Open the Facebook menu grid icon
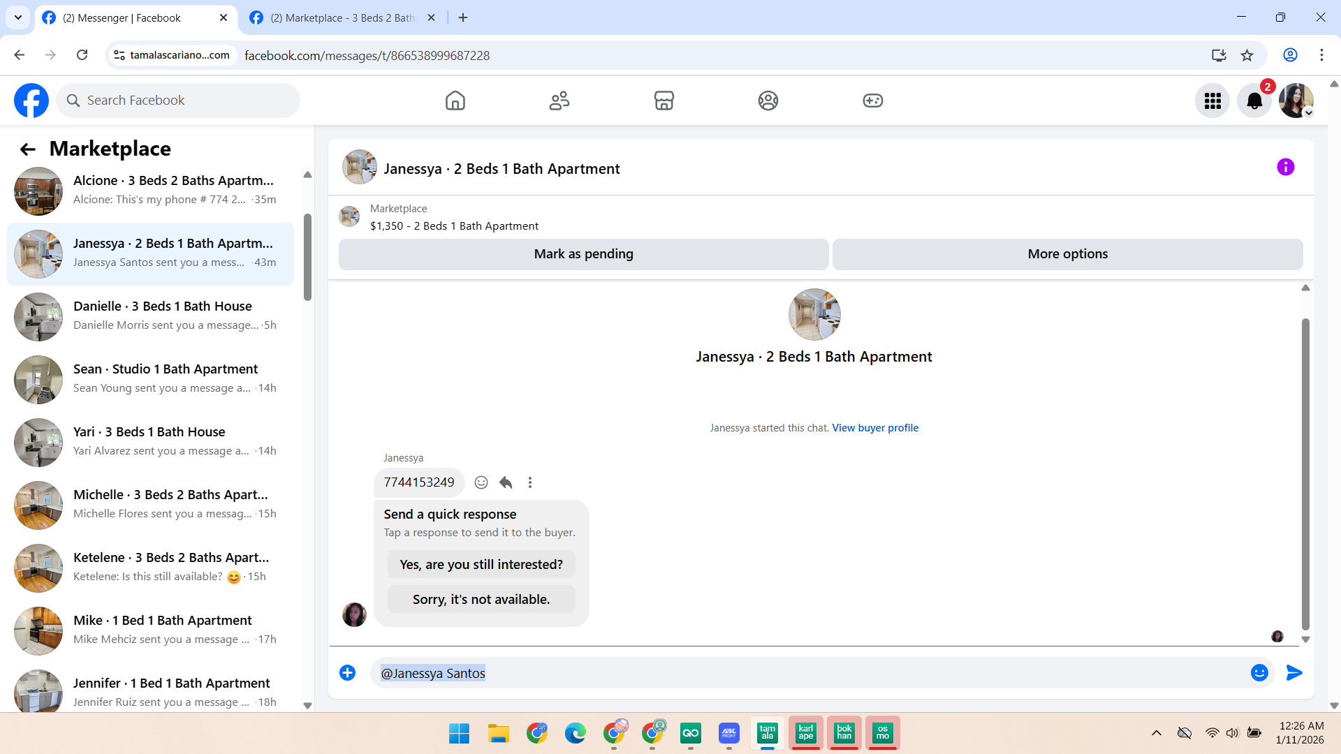Screen dimensions: 1341x754 point(1212,101)
